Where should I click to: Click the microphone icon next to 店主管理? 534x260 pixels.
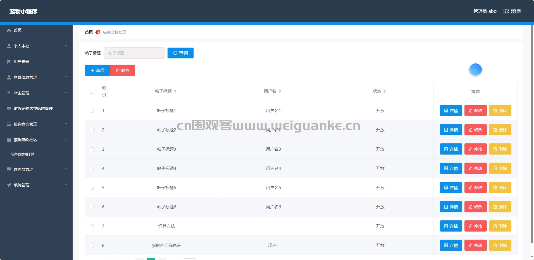pyautogui.click(x=9, y=93)
